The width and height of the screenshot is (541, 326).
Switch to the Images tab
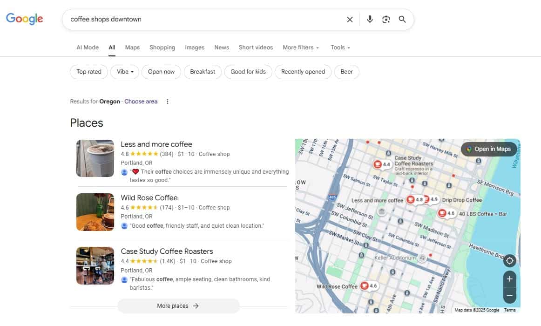[x=195, y=48]
